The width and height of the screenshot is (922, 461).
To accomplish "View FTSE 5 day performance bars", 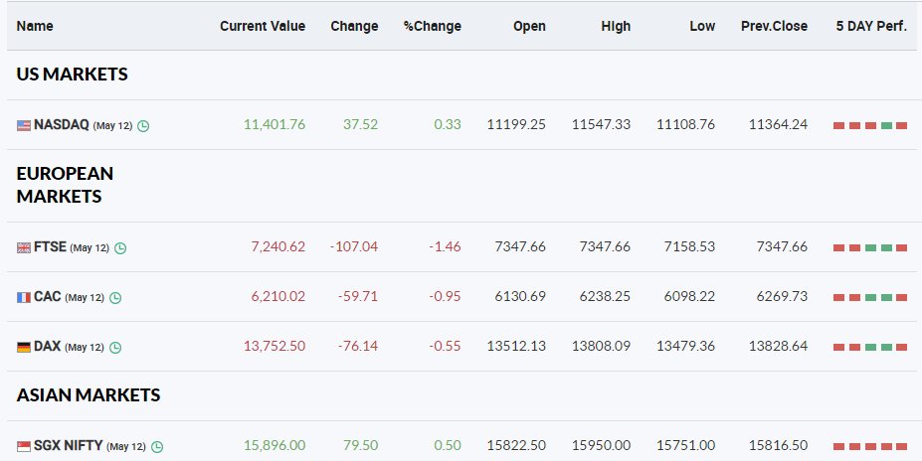I will point(870,247).
